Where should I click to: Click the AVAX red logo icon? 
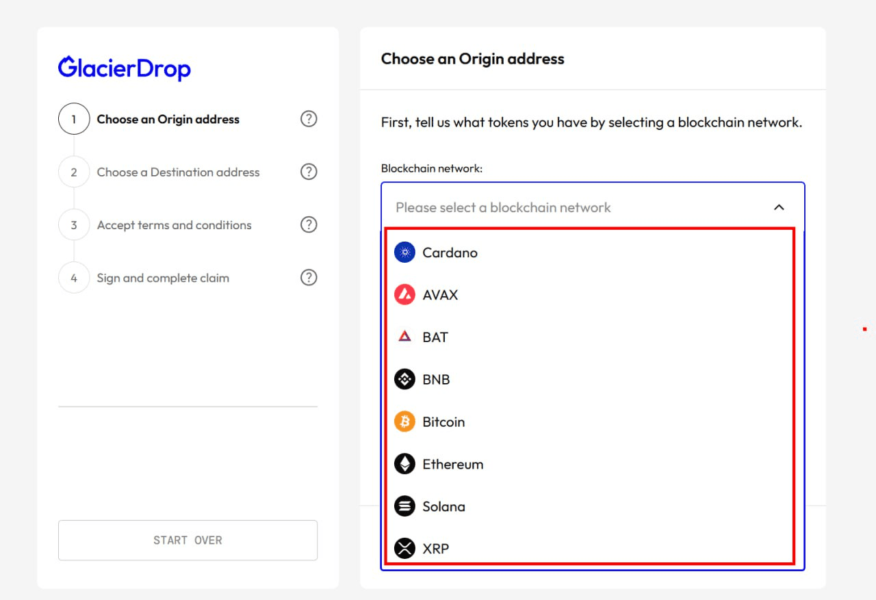(404, 295)
